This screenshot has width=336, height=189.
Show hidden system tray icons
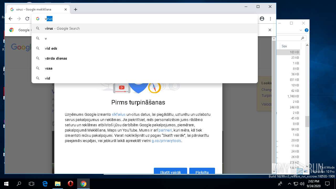[x=289, y=184]
